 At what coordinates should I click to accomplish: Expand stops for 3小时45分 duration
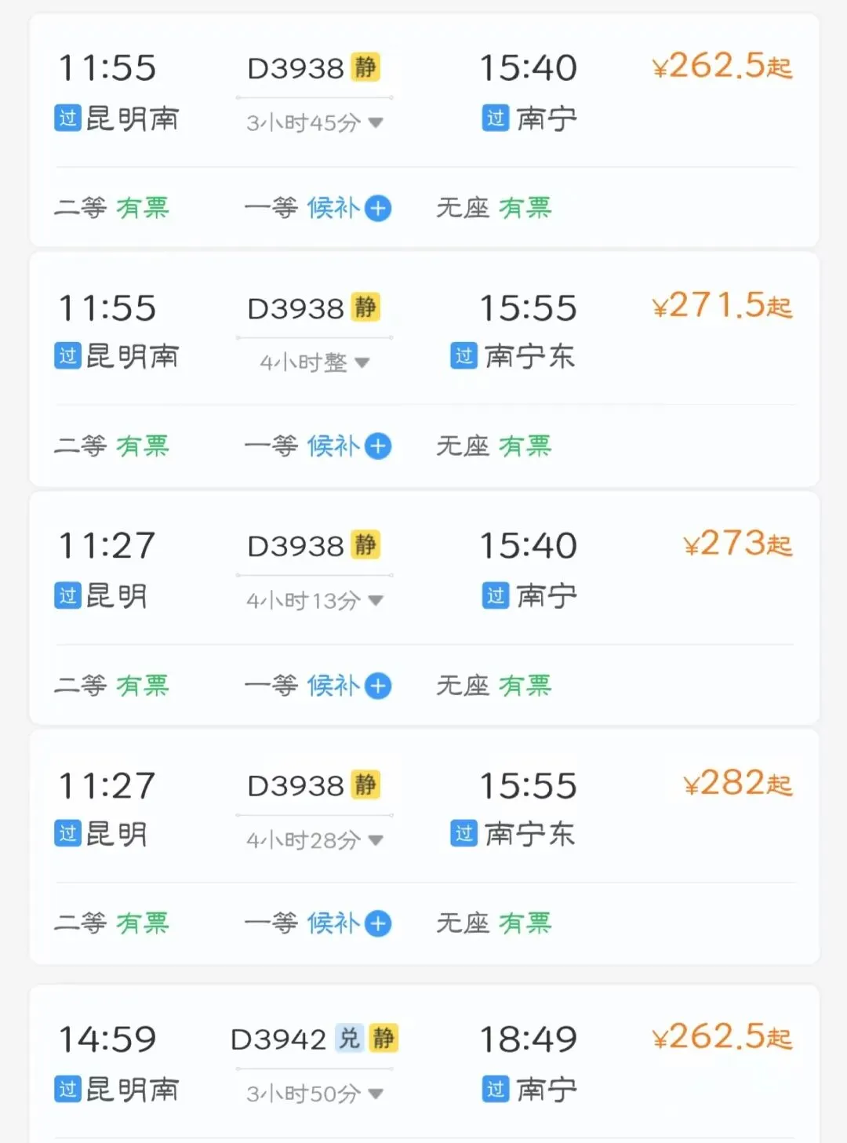[x=376, y=122]
